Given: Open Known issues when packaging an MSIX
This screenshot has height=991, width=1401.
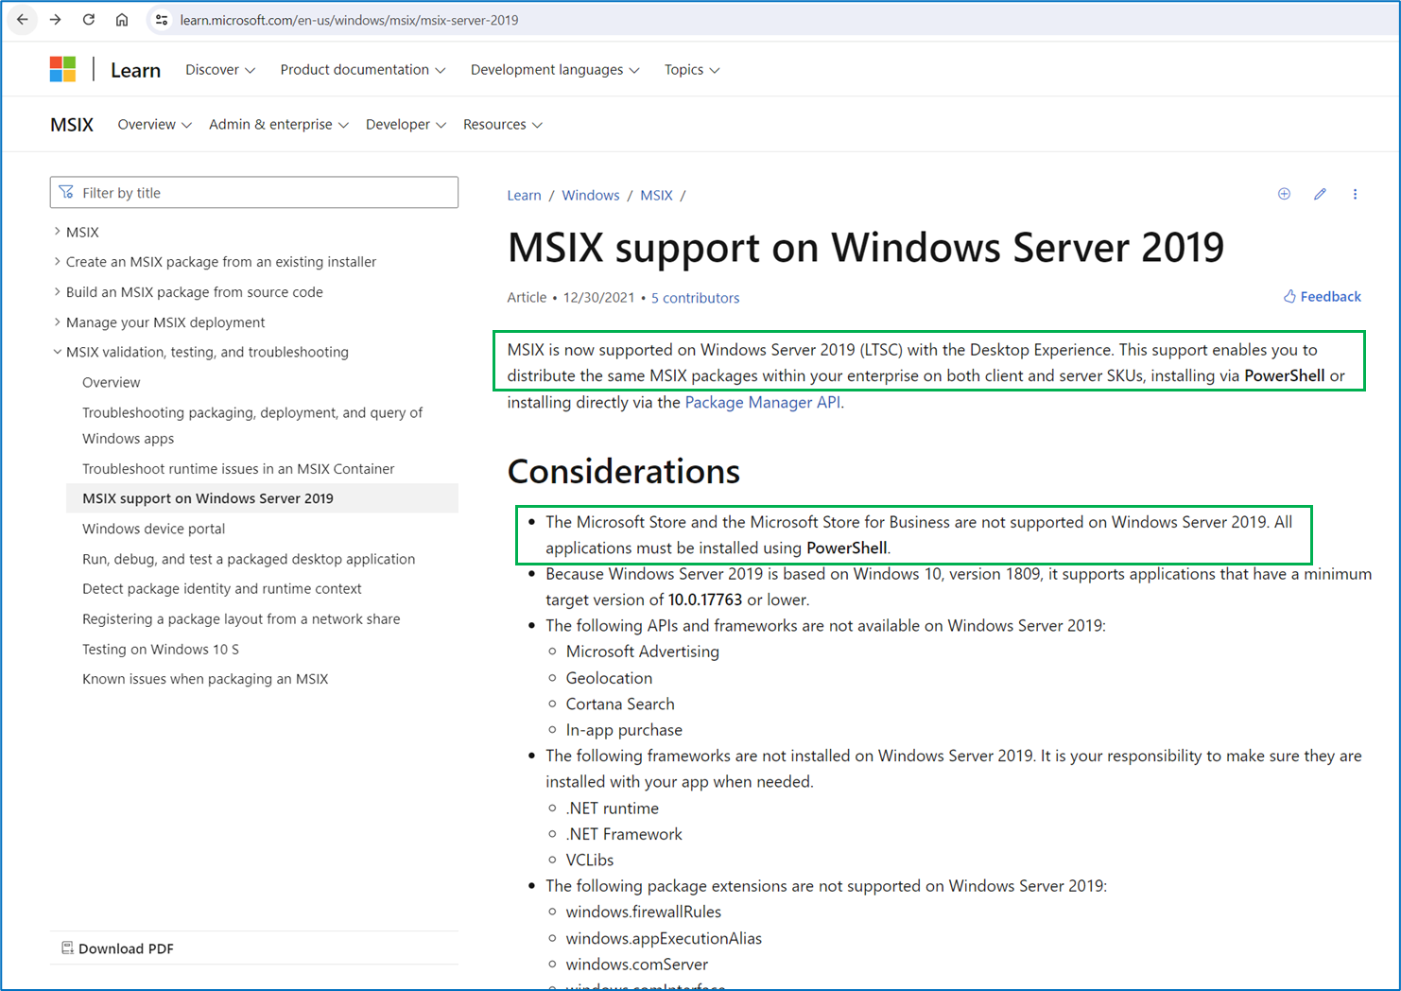Looking at the screenshot, I should (205, 679).
